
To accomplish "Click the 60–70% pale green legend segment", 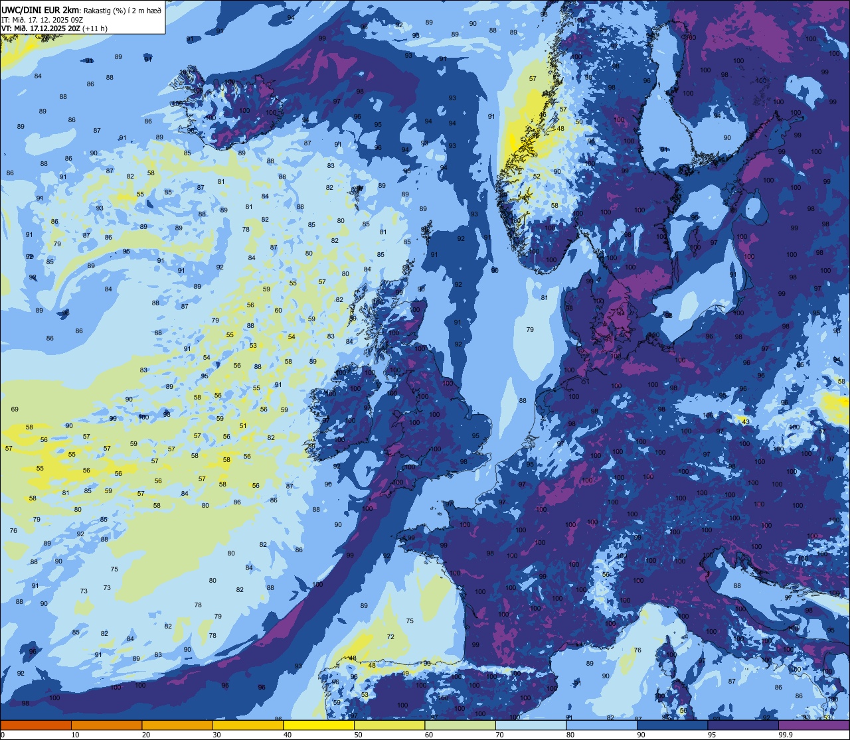I will tap(460, 725).
